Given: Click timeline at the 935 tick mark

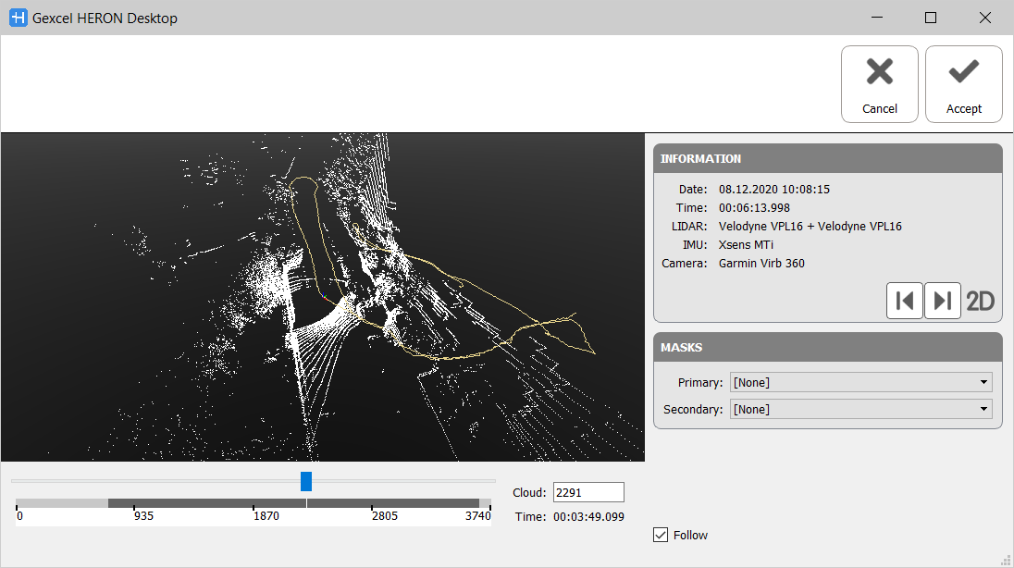Looking at the screenshot, I should [135, 504].
